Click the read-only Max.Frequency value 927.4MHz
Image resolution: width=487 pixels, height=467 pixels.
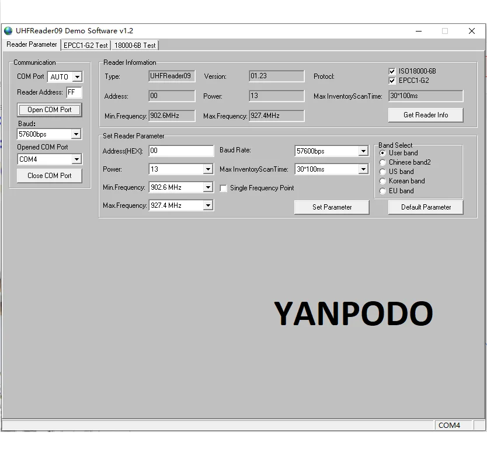pos(276,116)
